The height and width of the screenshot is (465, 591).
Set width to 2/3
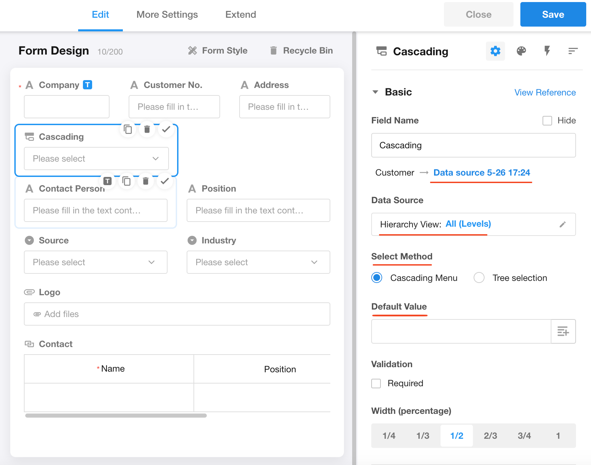(x=490, y=436)
